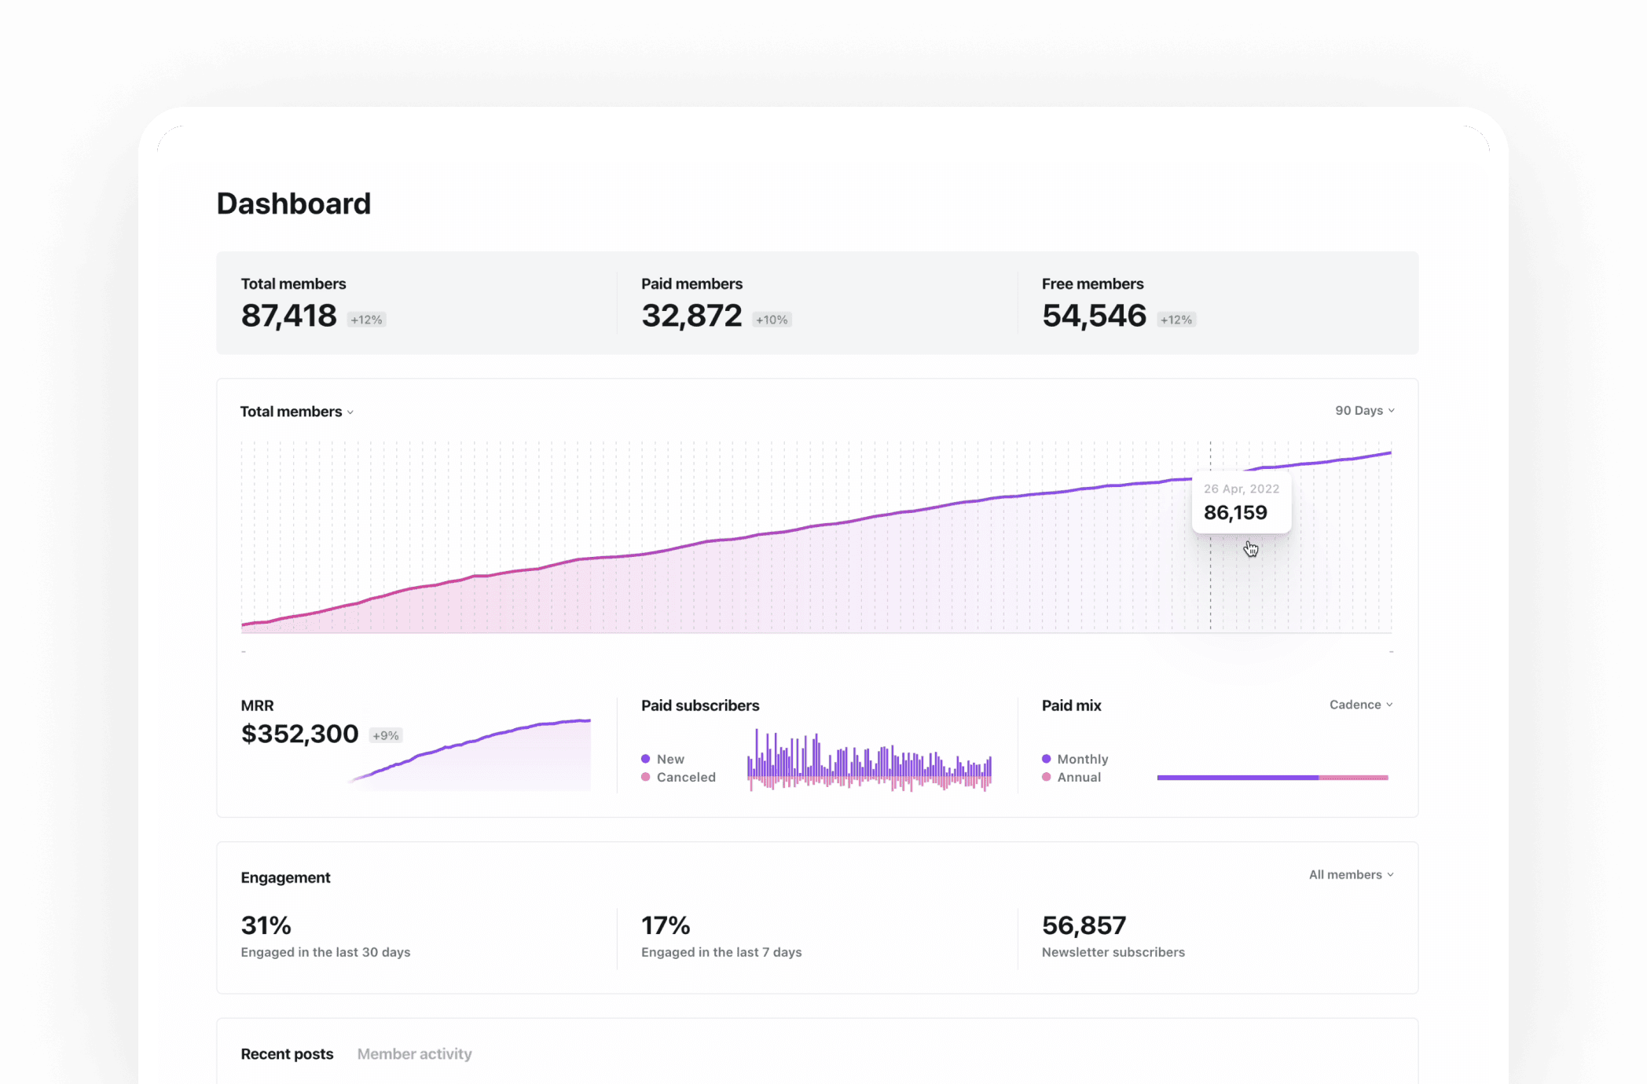Click the 31% engaged in 30 days figure

(266, 925)
